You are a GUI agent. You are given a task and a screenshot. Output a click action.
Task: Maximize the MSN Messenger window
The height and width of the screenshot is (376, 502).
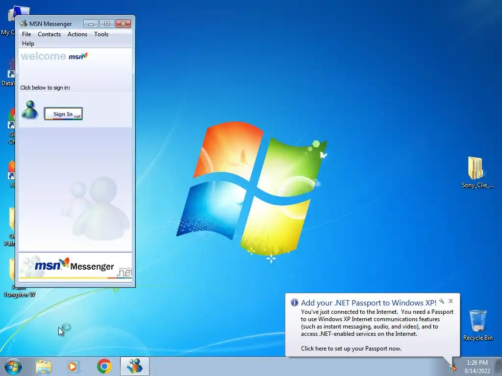(x=107, y=23)
